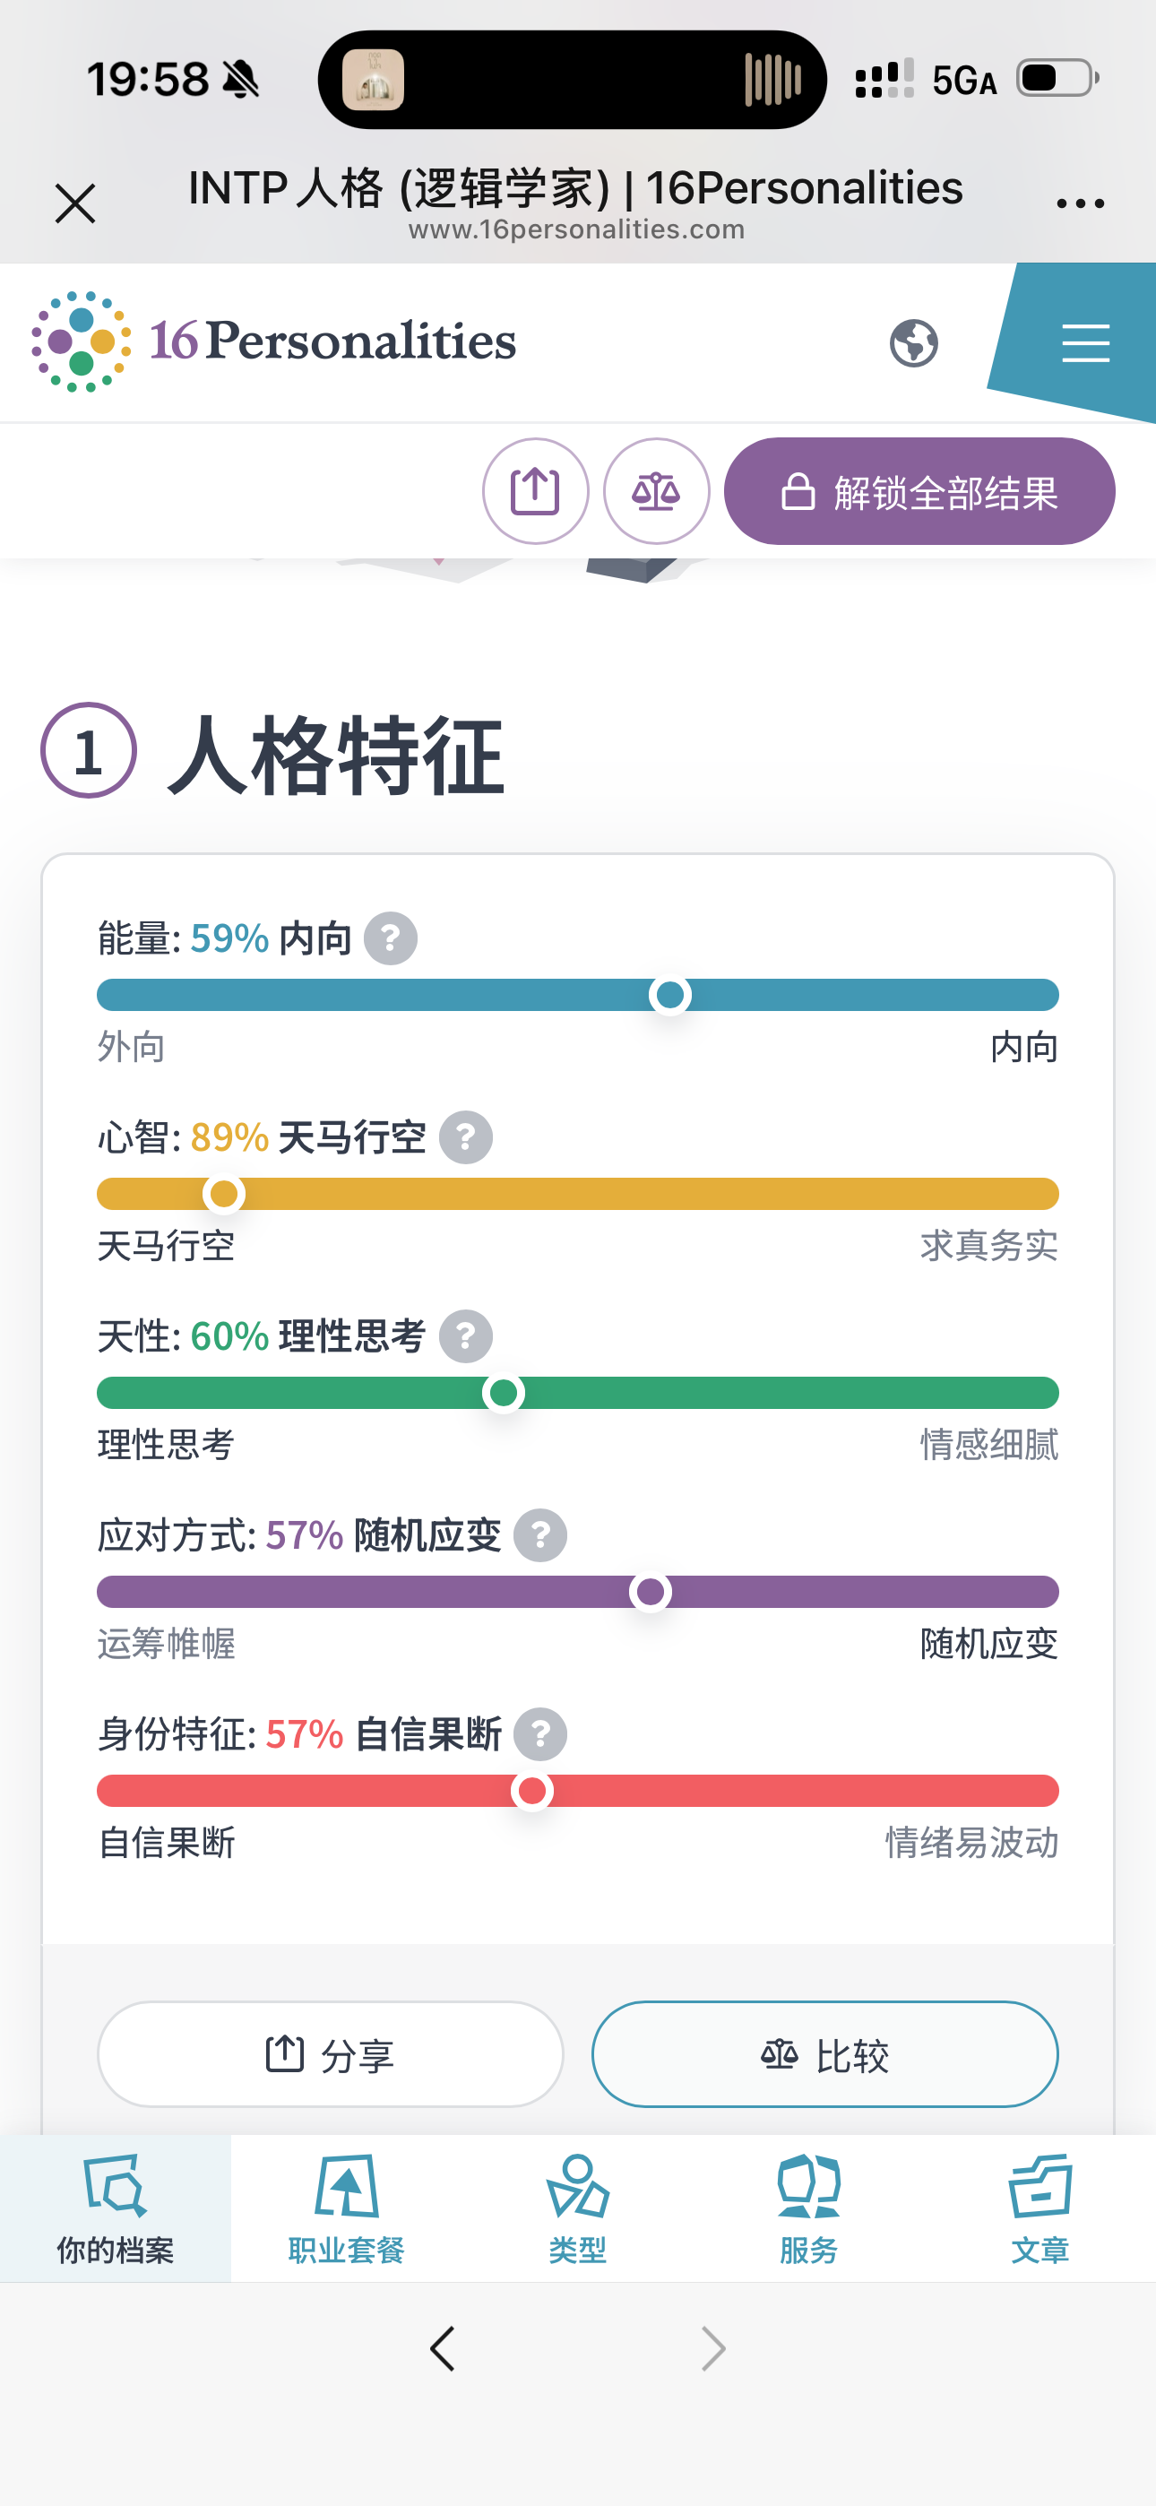The width and height of the screenshot is (1156, 2506).
Task: Open help icon beside 60% 理性思考
Action: [x=465, y=1336]
